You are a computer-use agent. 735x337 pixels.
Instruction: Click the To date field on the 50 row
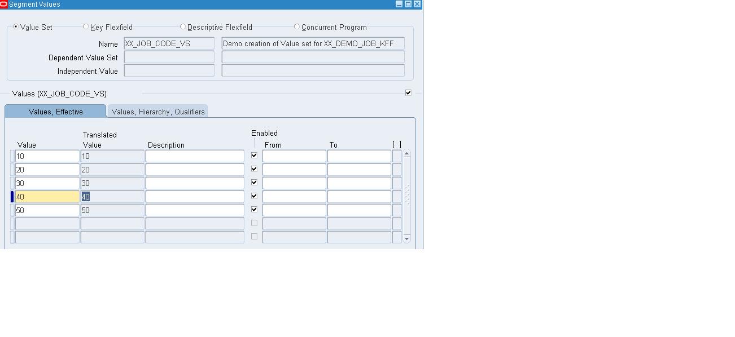(x=358, y=210)
